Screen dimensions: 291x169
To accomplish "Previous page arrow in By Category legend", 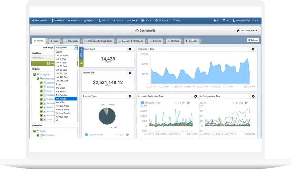I will [233, 103].
